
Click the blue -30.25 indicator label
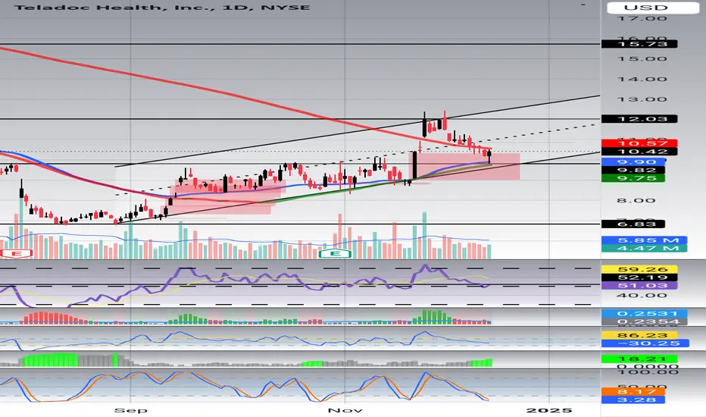(645, 343)
